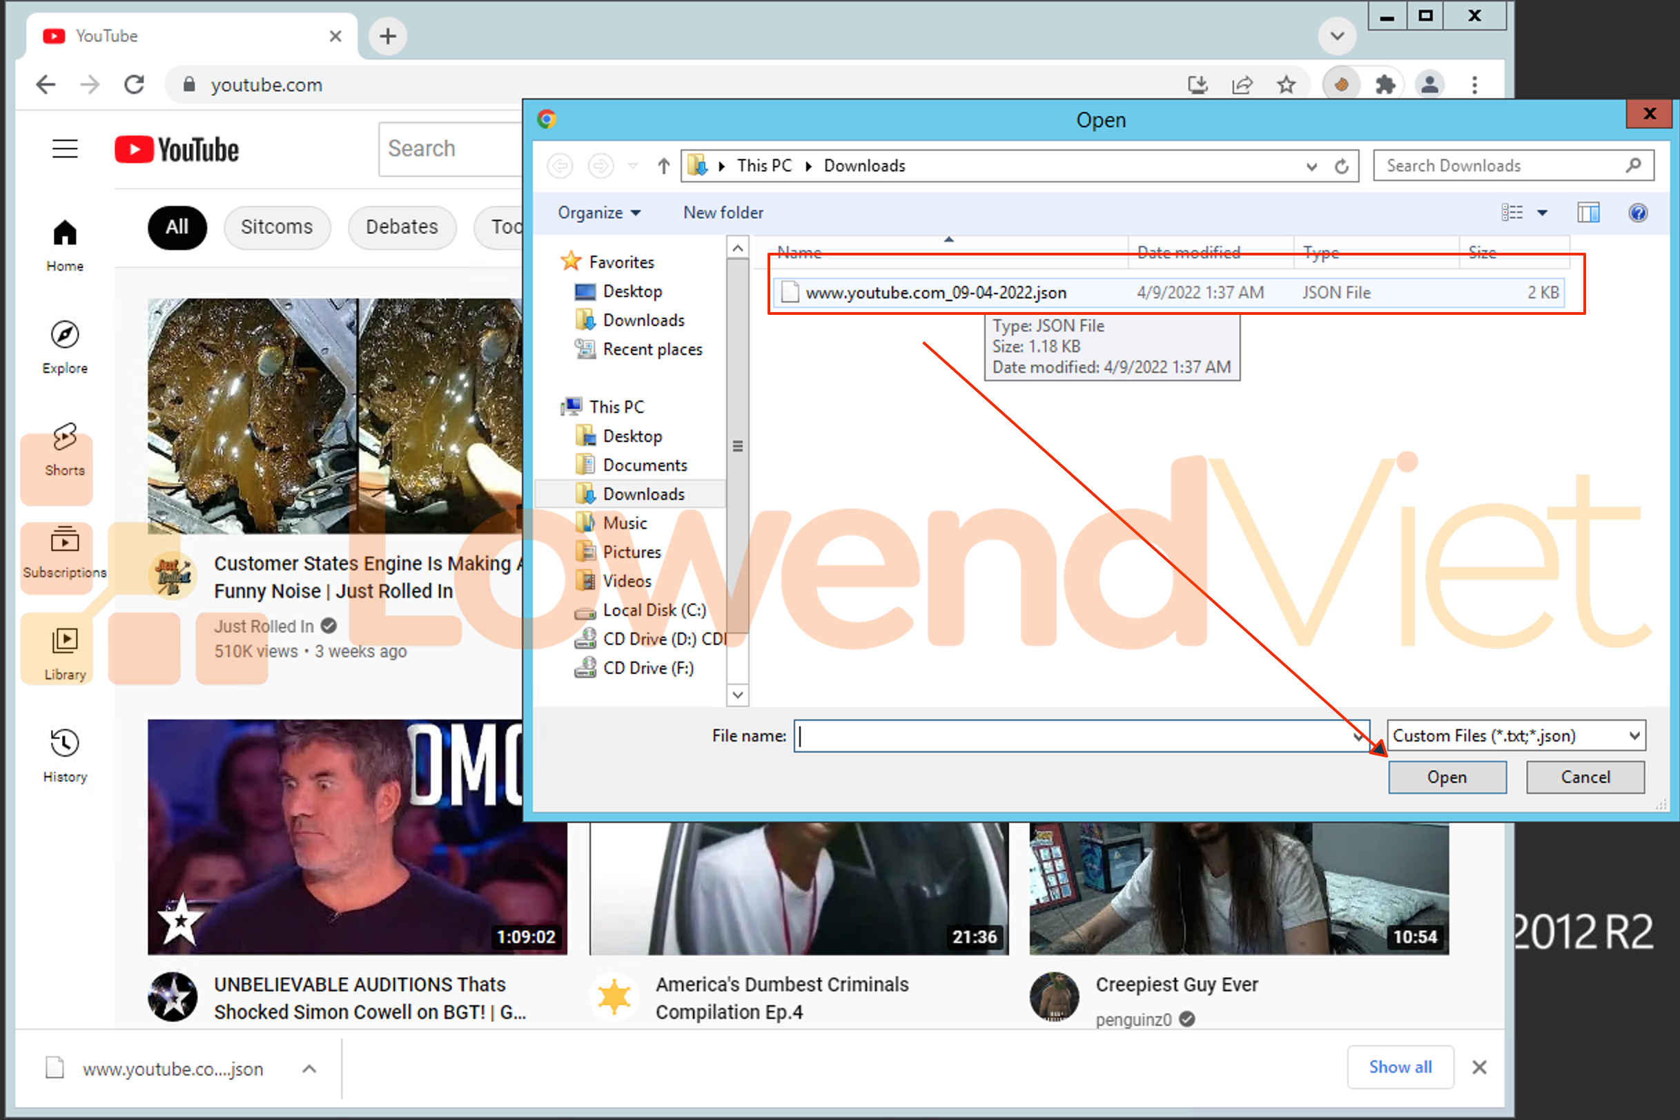1680x1120 pixels.
Task: Click the YouTube hamburger guide menu icon
Action: coord(65,148)
